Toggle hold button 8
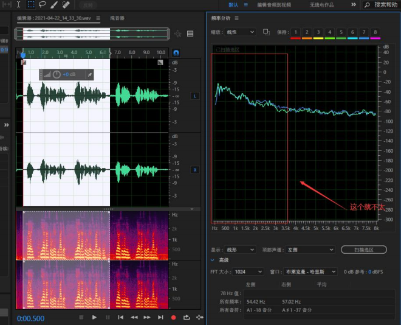Screen dimensions: 401x325 375,32
